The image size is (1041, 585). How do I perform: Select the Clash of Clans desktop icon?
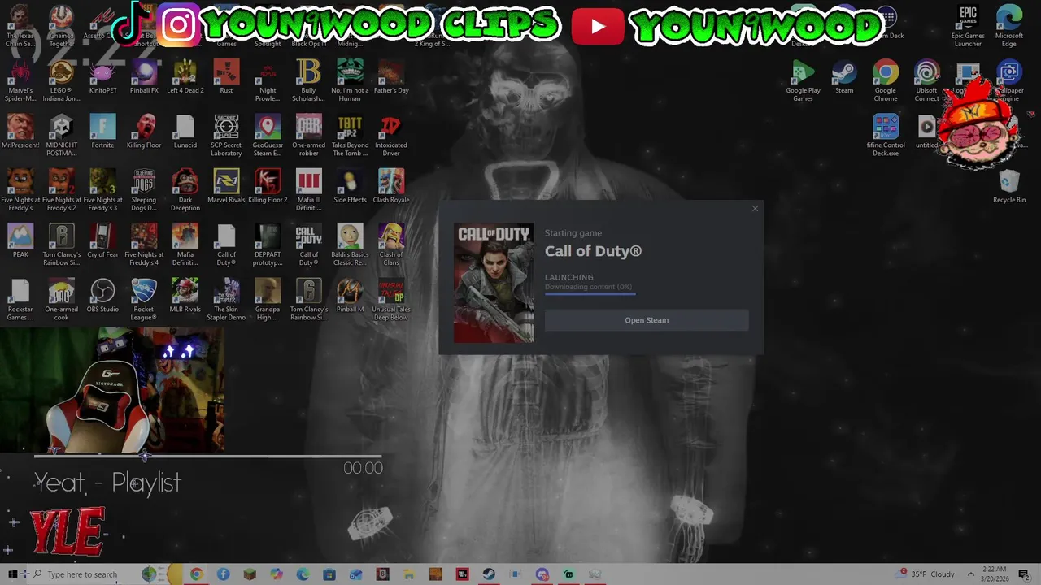click(x=391, y=245)
